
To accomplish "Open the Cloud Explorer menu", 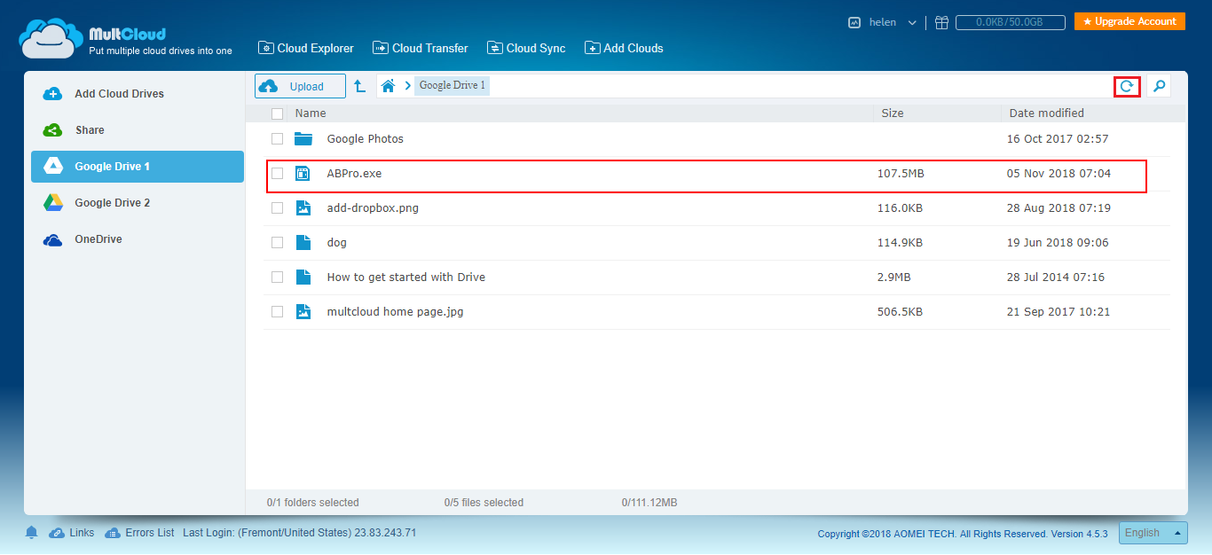I will pyautogui.click(x=305, y=49).
